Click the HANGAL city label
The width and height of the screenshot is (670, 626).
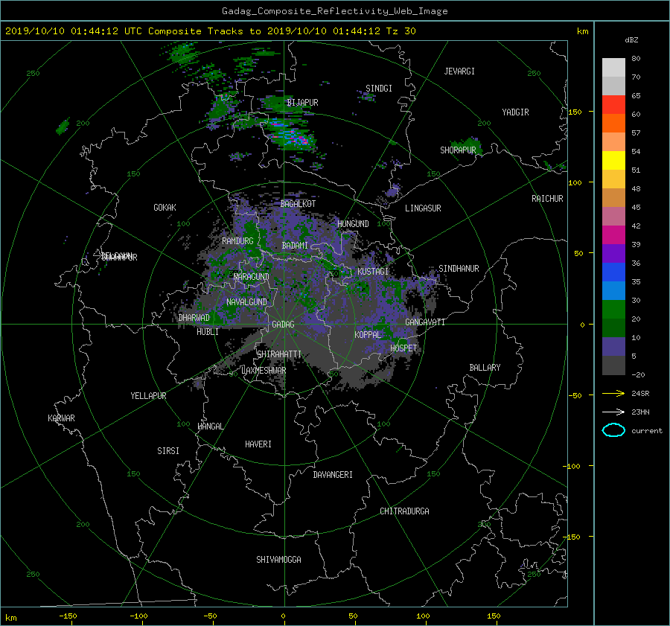[210, 427]
